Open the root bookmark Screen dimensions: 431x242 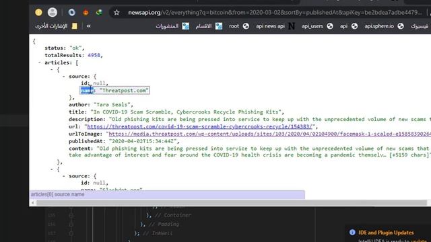pyautogui.click(x=234, y=26)
